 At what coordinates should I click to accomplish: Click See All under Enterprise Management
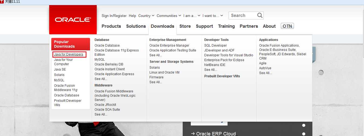(x=156, y=55)
